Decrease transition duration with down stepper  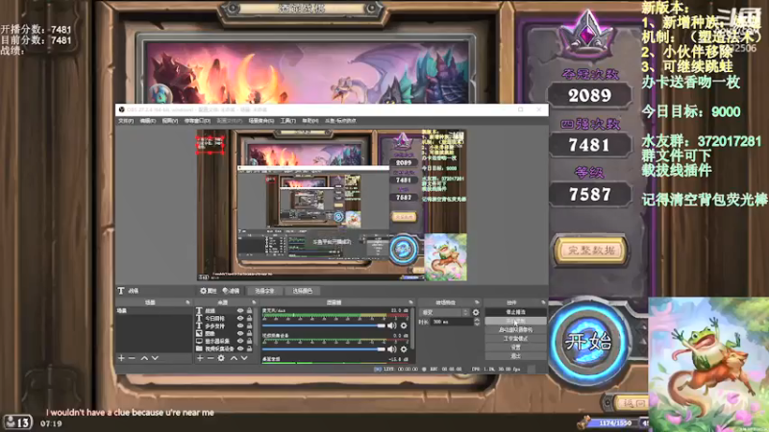tap(477, 324)
